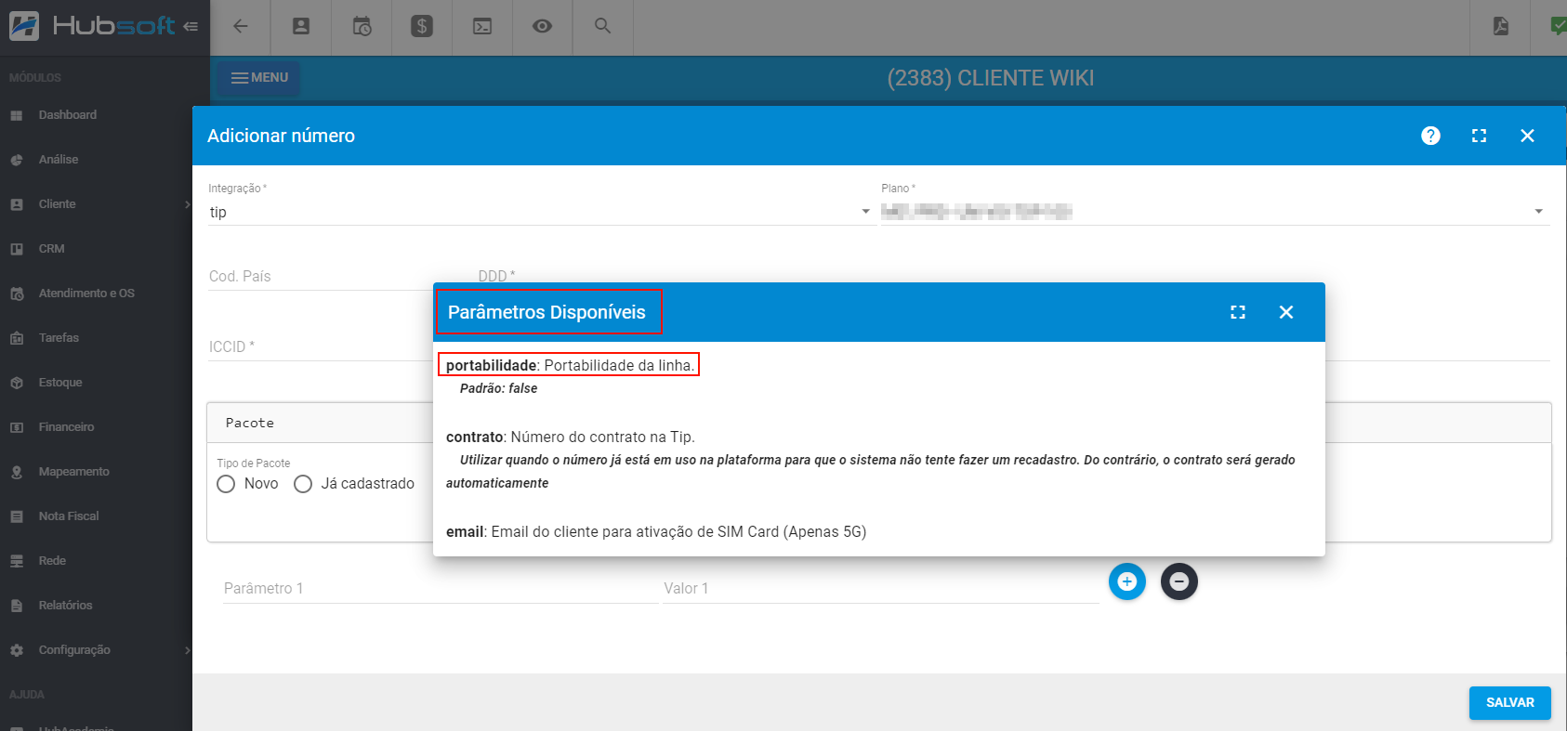
Task: Click the (2383) CLIENTE WIKI title
Action: [x=991, y=78]
